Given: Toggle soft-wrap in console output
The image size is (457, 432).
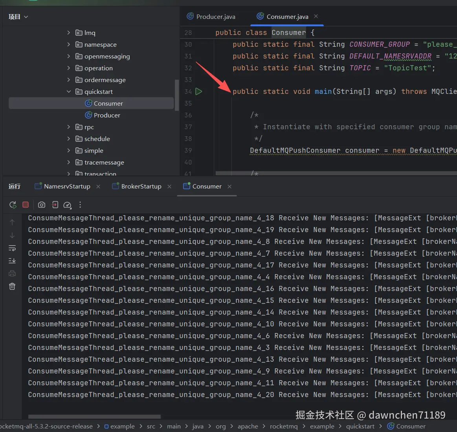Looking at the screenshot, I should point(12,248).
